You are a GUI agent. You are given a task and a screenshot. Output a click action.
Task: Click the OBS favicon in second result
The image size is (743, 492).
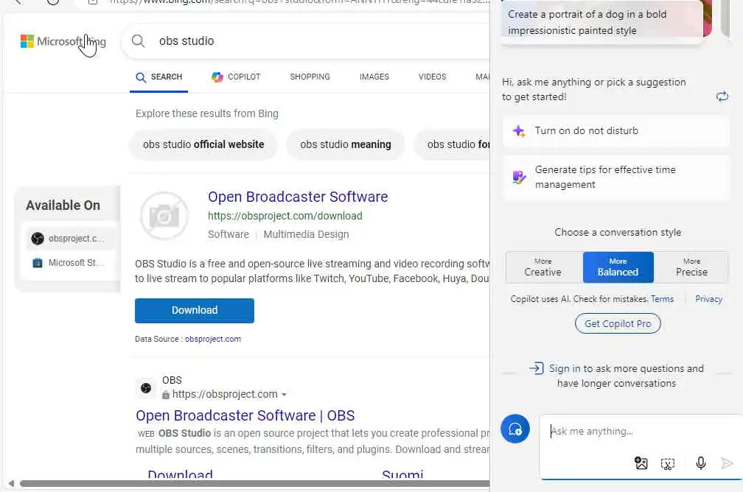pyautogui.click(x=146, y=388)
